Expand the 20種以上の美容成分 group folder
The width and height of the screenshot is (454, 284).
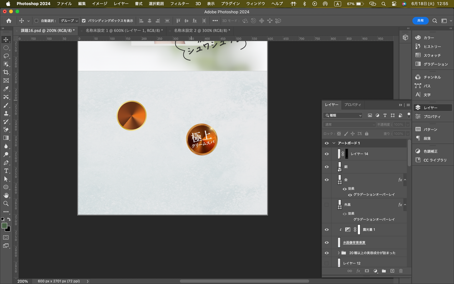click(338, 253)
